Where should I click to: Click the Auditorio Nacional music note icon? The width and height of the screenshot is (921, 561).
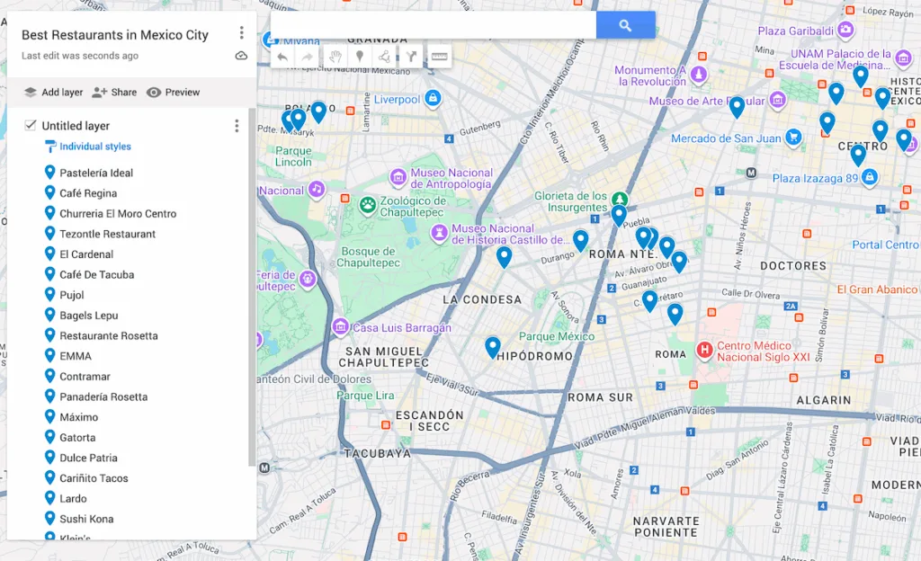[317, 189]
